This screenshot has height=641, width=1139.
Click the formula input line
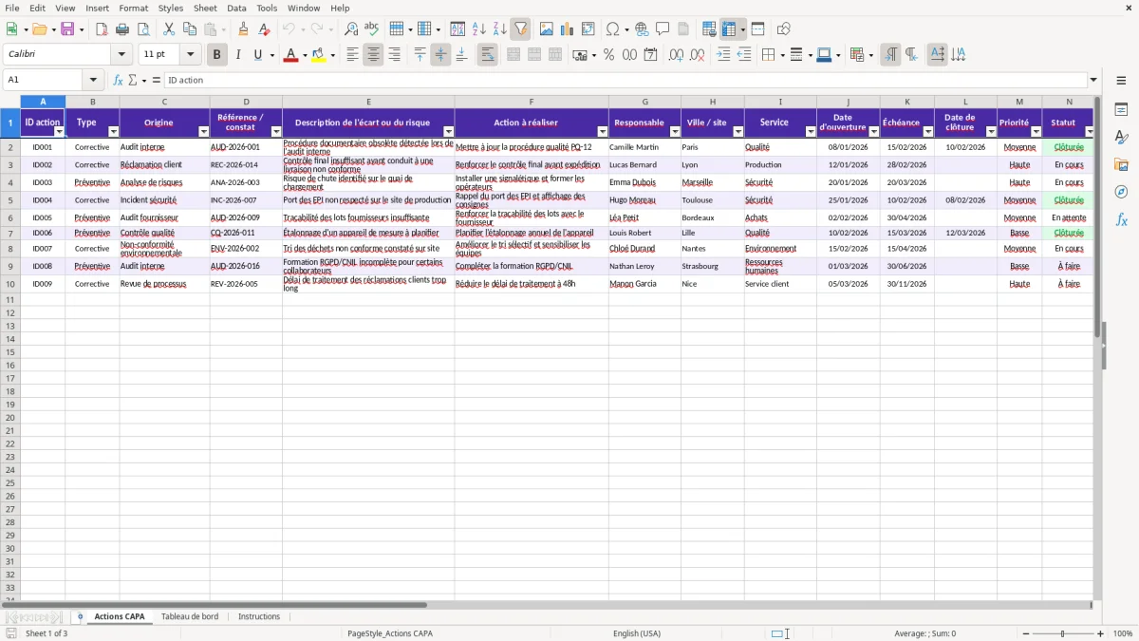[x=626, y=80]
